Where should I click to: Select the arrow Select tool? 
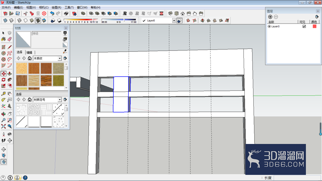(x=3, y=33)
